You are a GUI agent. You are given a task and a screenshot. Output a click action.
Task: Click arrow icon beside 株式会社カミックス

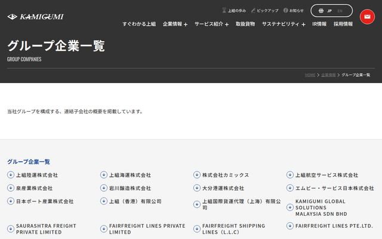197,175
